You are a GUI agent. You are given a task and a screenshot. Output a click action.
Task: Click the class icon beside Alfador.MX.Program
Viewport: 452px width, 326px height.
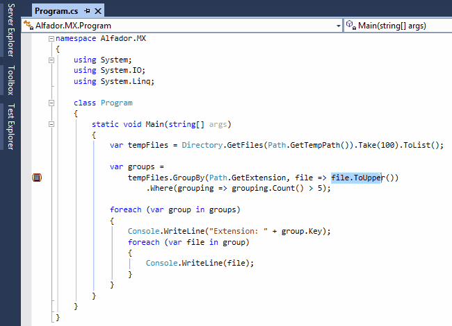pyautogui.click(x=29, y=25)
